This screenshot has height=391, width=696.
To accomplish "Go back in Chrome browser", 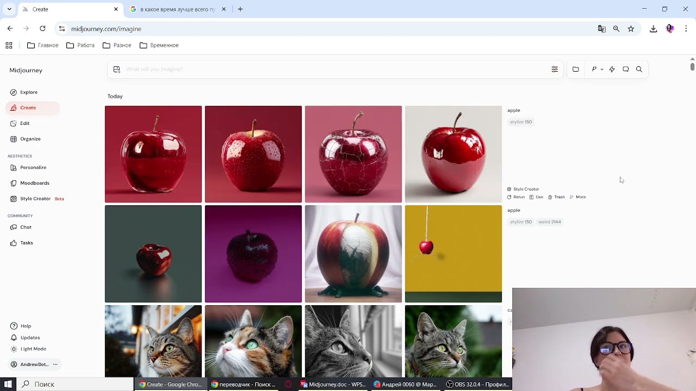I will tap(10, 29).
